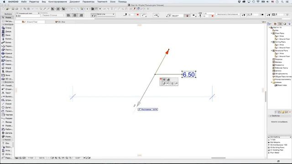Select the Объект (Object) tool

pos(7,72)
